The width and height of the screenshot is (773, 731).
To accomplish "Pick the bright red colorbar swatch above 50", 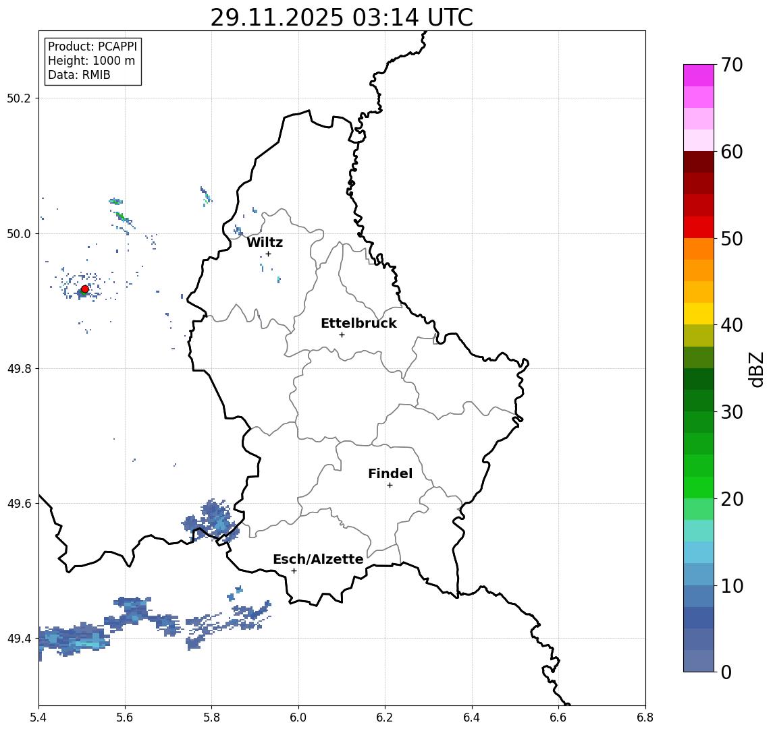I will [x=699, y=227].
